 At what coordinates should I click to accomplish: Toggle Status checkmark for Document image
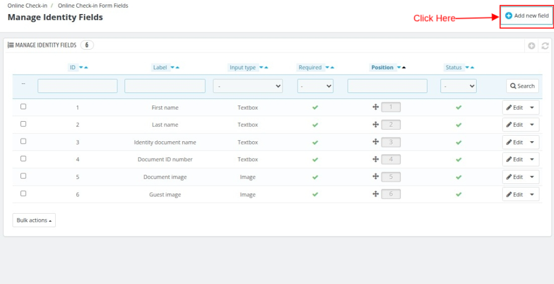point(458,177)
